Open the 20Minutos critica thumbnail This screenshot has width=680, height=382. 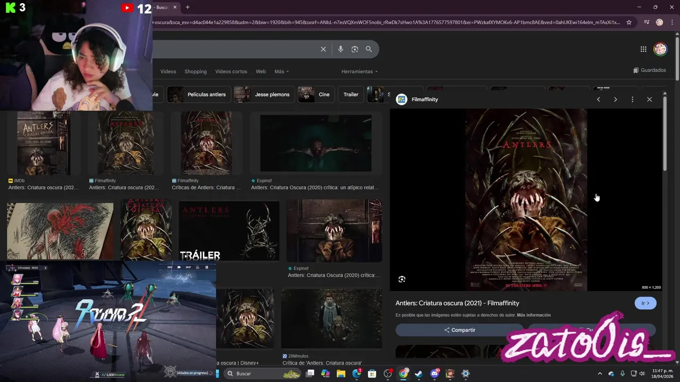pyautogui.click(x=331, y=318)
